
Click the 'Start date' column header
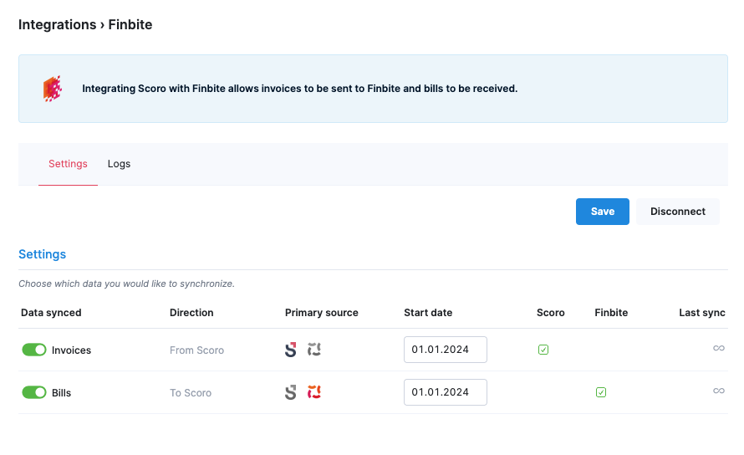click(x=428, y=313)
